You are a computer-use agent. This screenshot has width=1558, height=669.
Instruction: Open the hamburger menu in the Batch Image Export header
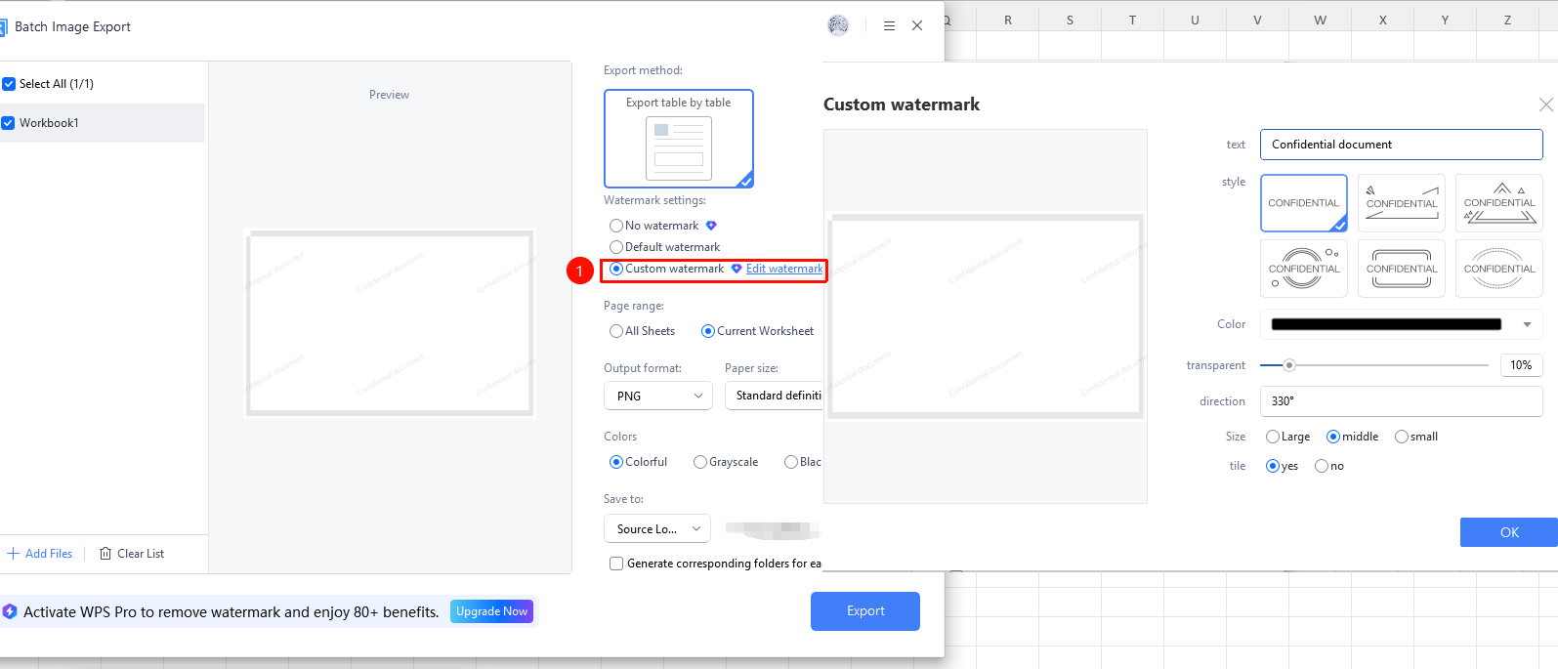[x=889, y=26]
